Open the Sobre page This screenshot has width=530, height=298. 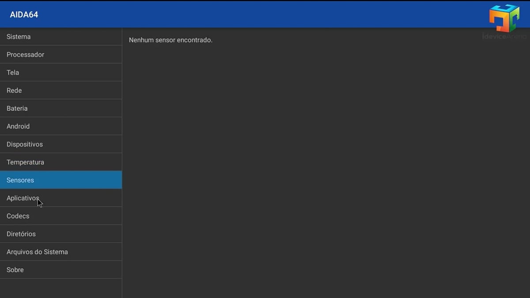point(61,270)
